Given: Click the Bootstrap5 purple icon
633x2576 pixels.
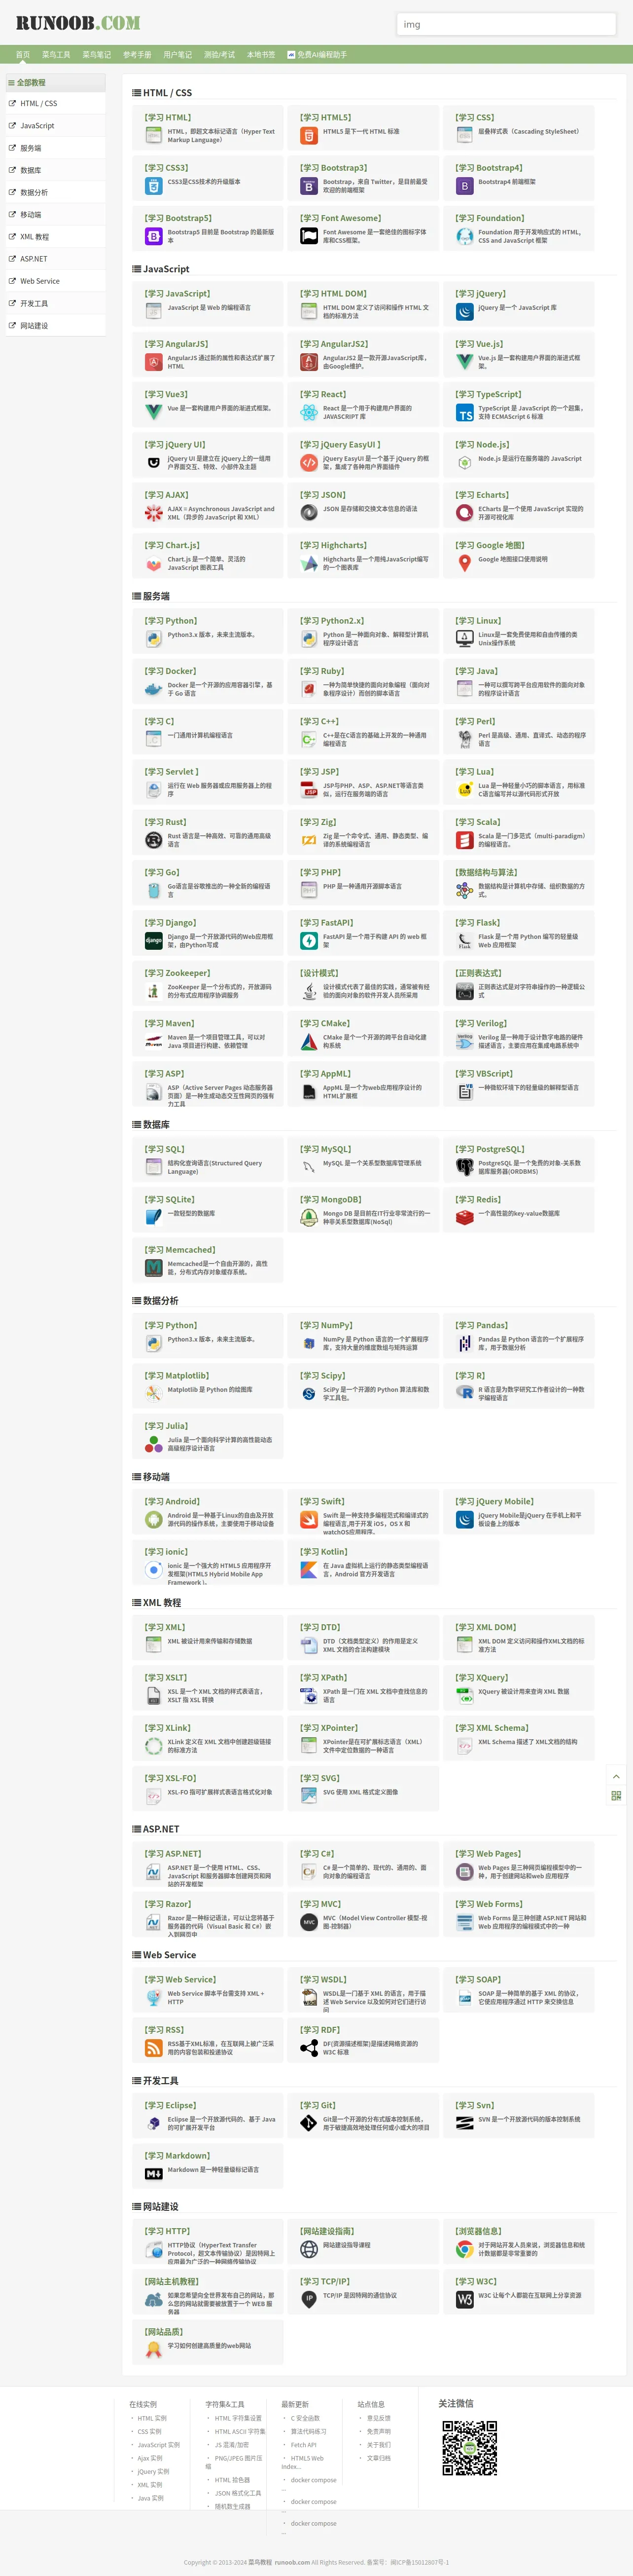Looking at the screenshot, I should pyautogui.click(x=153, y=236).
